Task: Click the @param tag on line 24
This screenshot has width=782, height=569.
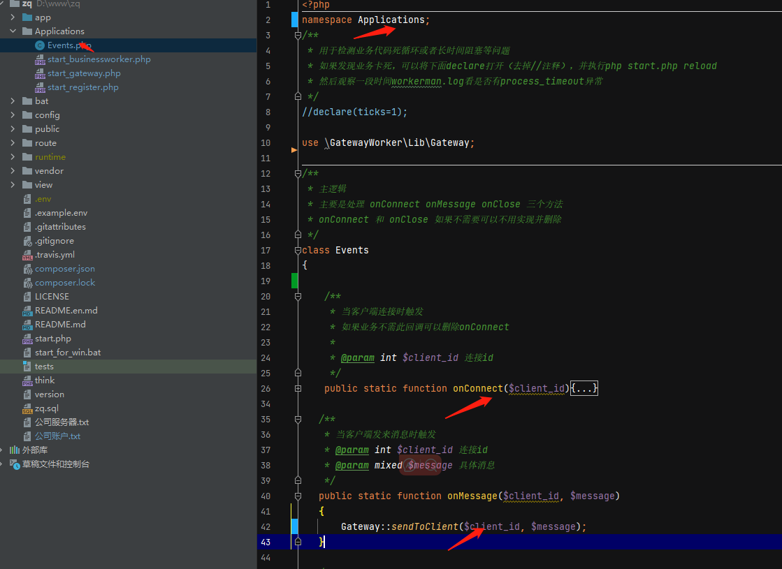Action: pos(358,357)
